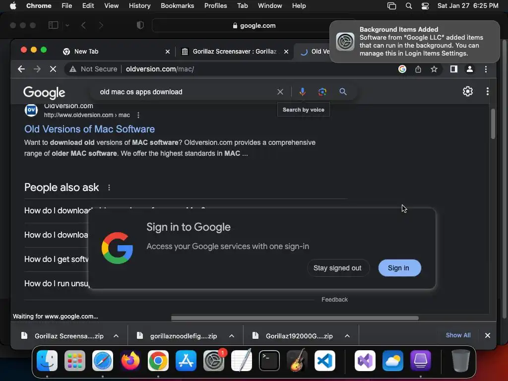Close the New Tab tab
Image resolution: width=508 pixels, height=381 pixels.
click(x=168, y=52)
